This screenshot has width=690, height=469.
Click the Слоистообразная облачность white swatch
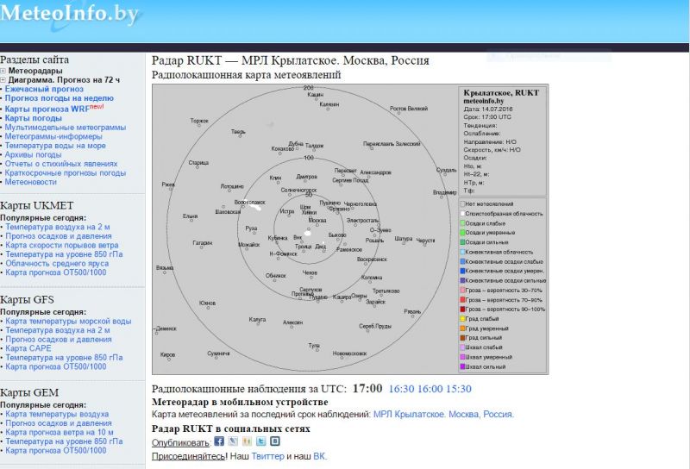462,214
